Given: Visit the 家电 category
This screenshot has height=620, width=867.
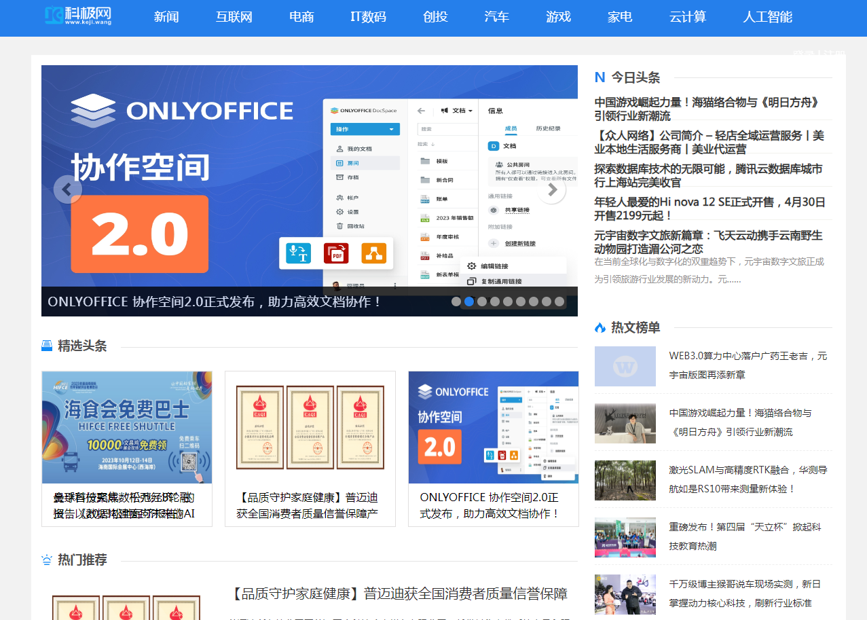Looking at the screenshot, I should pyautogui.click(x=620, y=17).
